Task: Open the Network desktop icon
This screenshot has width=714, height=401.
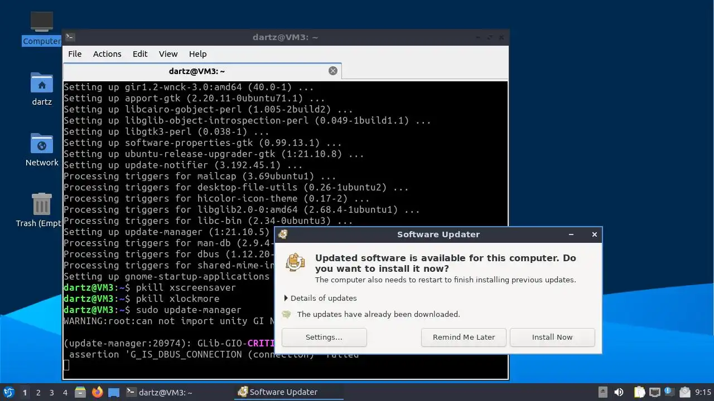Action: click(x=42, y=149)
